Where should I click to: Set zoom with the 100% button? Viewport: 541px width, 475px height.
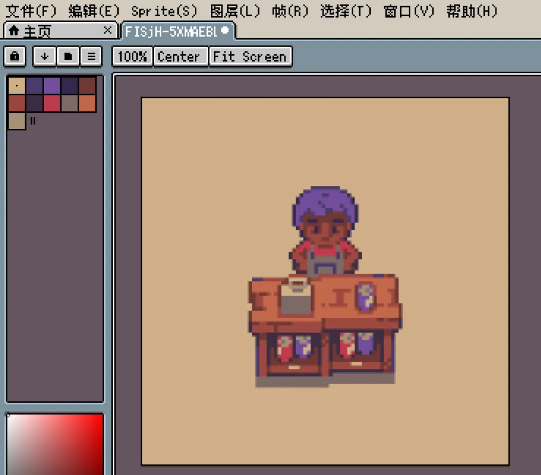(x=132, y=56)
